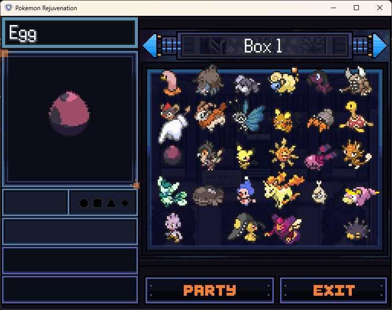
Task: Go to the next box with the right arrow
Action: (379, 45)
